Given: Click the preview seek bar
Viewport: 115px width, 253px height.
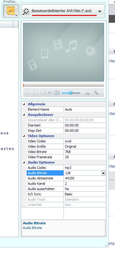Looking at the screenshot, I should 64,85.
